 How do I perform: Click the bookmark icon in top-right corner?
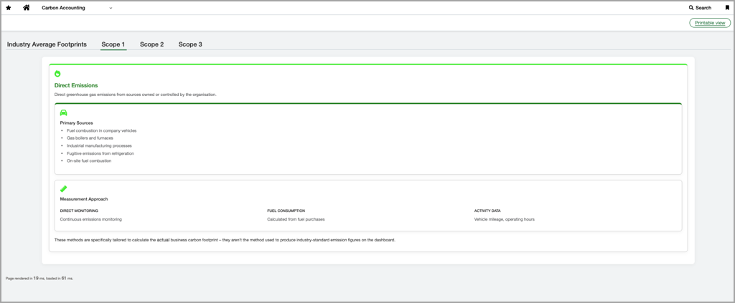(727, 8)
